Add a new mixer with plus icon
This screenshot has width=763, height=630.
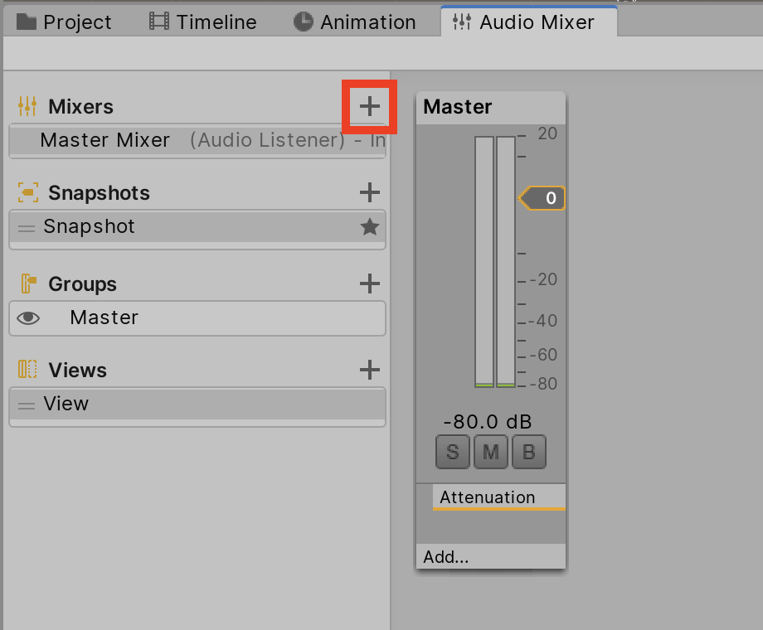(370, 106)
